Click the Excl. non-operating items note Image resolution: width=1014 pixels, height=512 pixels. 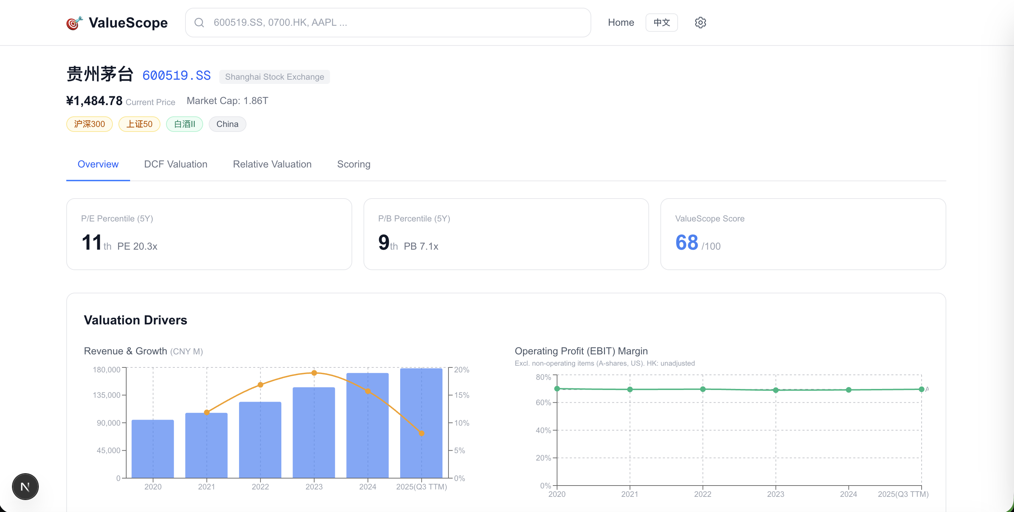pyautogui.click(x=605, y=363)
